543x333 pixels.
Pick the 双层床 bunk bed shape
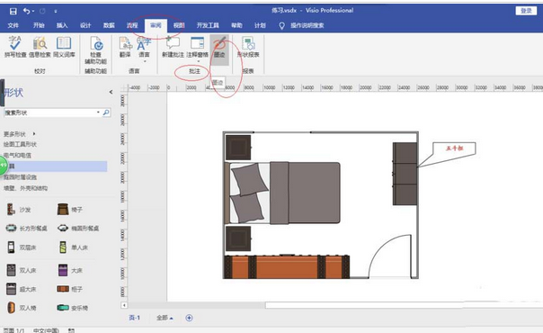click(22, 247)
